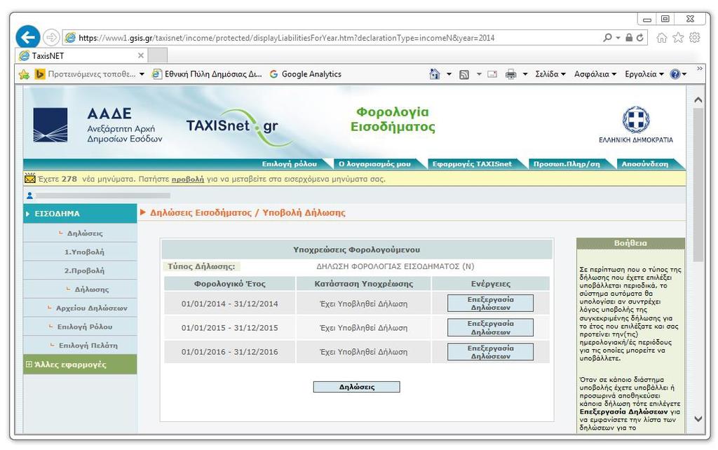Click the browser address bar URL
The image size is (718, 450).
point(286,38)
